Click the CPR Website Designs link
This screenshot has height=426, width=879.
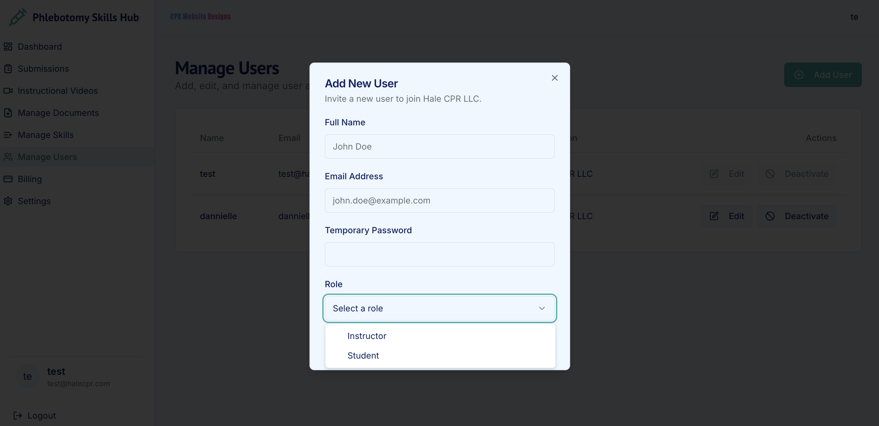pos(200,16)
